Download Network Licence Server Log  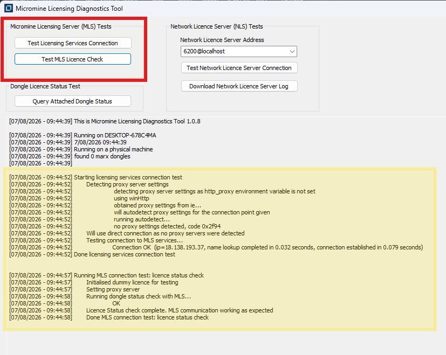pos(239,86)
